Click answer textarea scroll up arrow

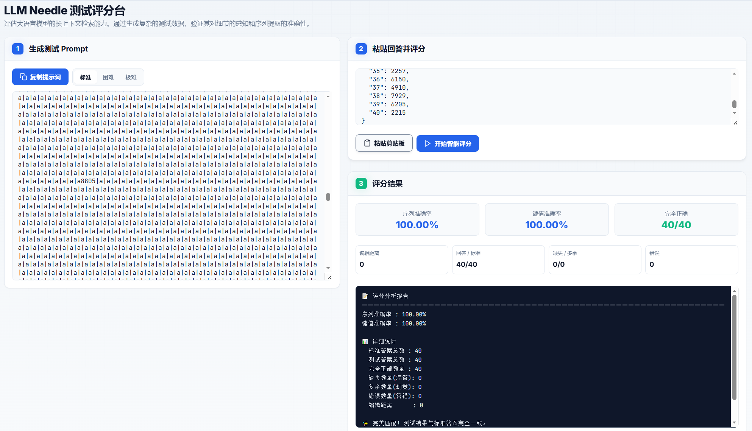734,73
